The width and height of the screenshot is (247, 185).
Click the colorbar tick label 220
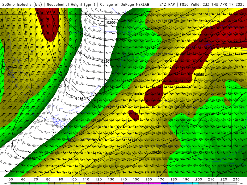[x=224, y=179]
